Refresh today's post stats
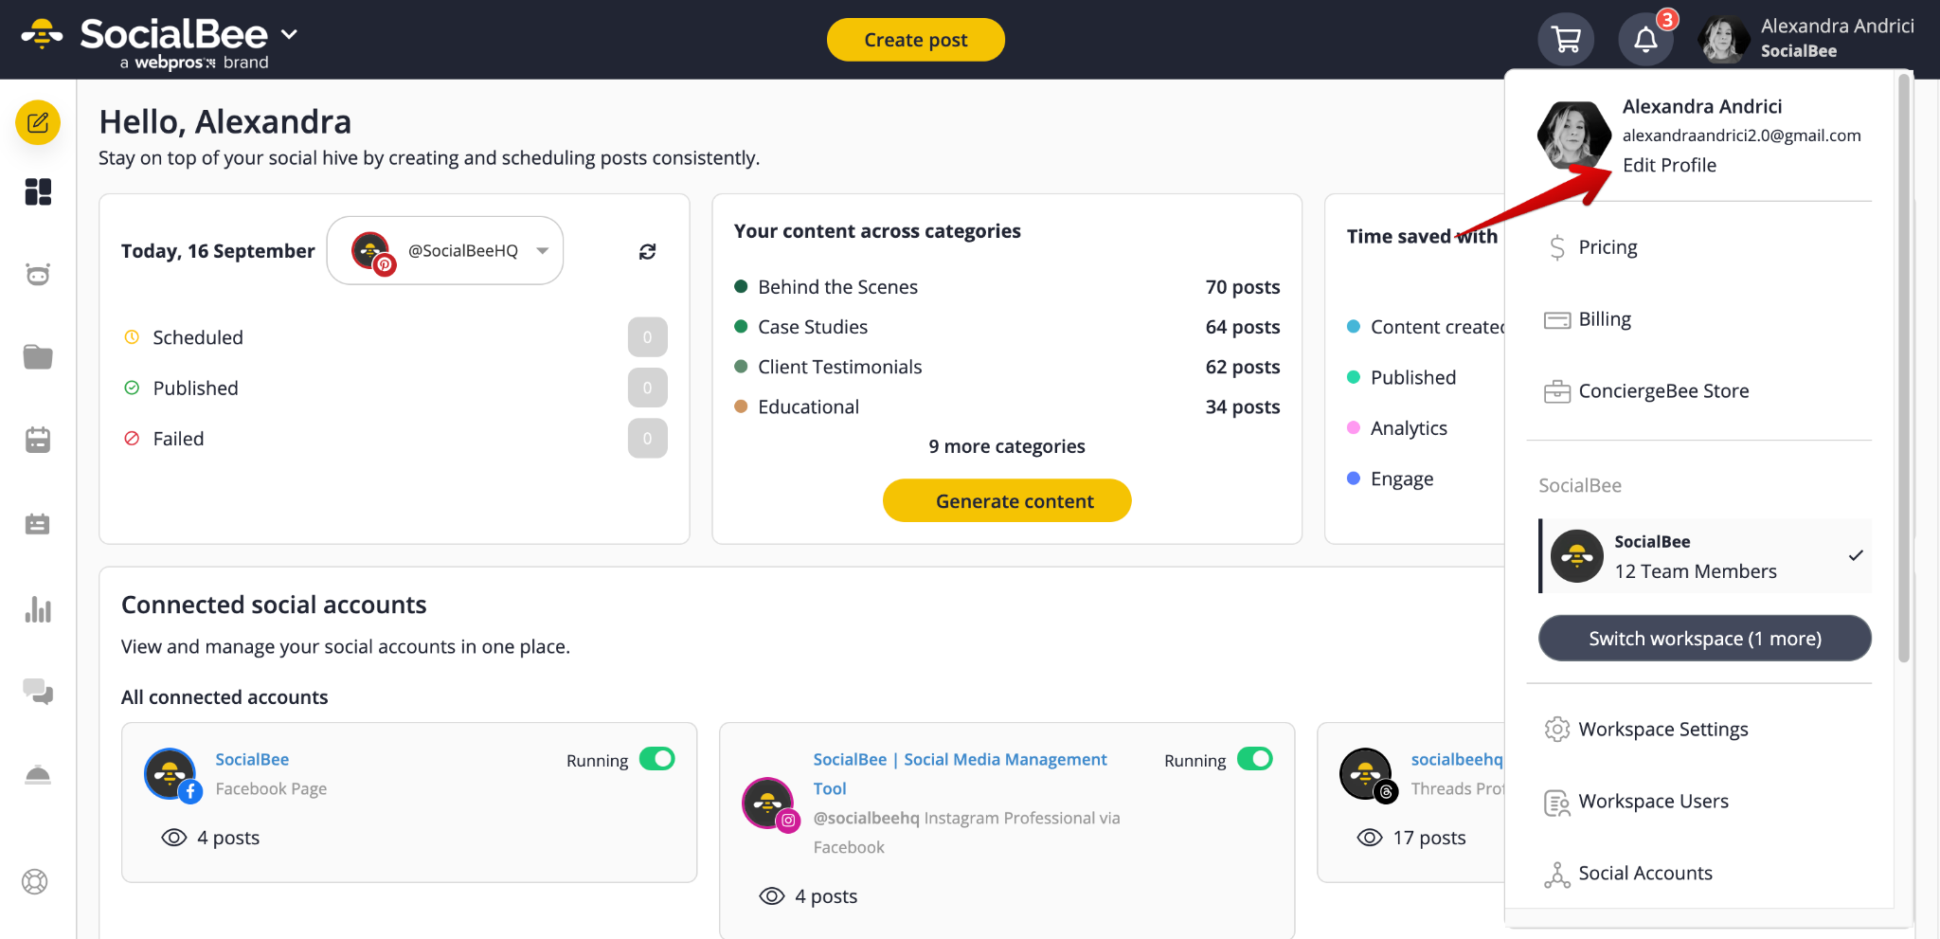1940x939 pixels. [x=648, y=251]
